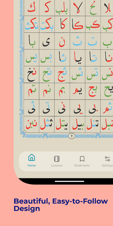Choose the 'بيل' cell
Image resolution: width=113 pixels, height=226 pixels.
click(x=77, y=125)
